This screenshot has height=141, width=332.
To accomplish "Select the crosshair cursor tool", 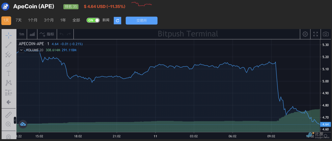I will 9,35.
